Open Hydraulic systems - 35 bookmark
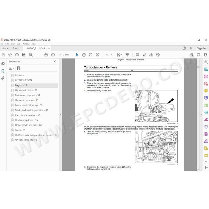 click(x=27, y=100)
